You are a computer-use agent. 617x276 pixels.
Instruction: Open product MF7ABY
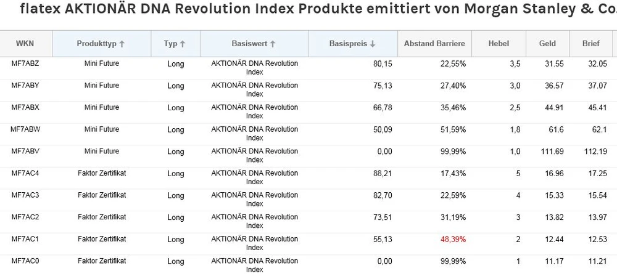(x=25, y=85)
